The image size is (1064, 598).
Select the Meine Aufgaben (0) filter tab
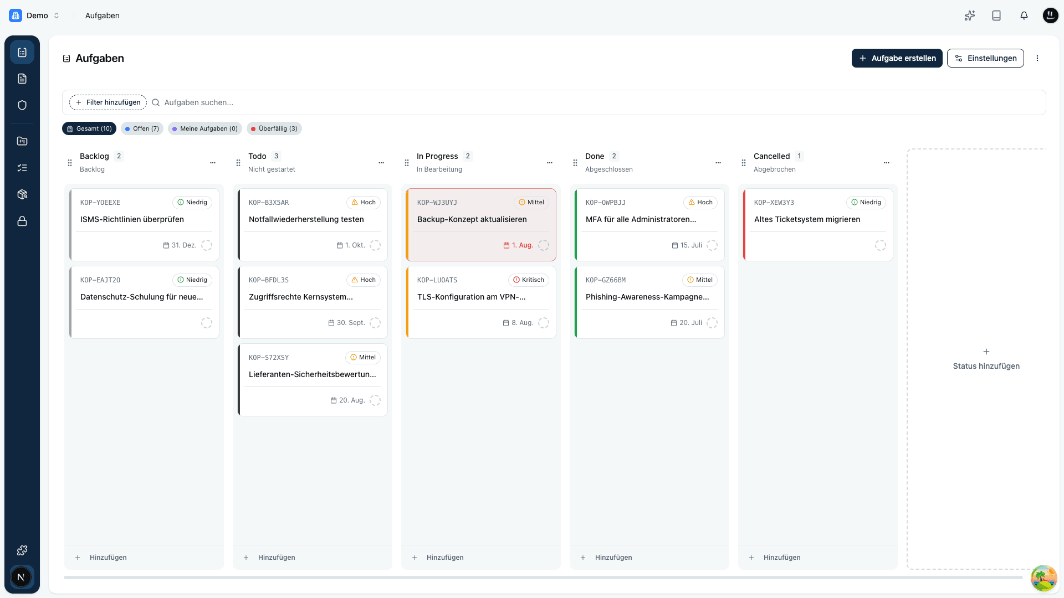click(x=205, y=128)
